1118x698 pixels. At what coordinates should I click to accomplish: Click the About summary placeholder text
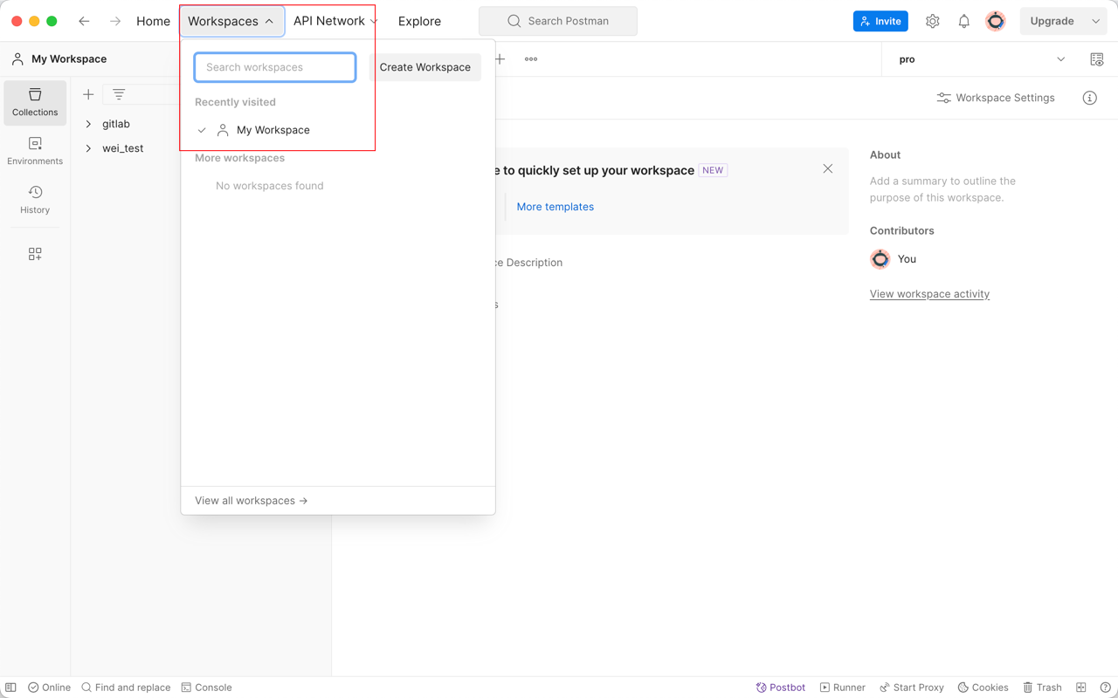point(942,189)
